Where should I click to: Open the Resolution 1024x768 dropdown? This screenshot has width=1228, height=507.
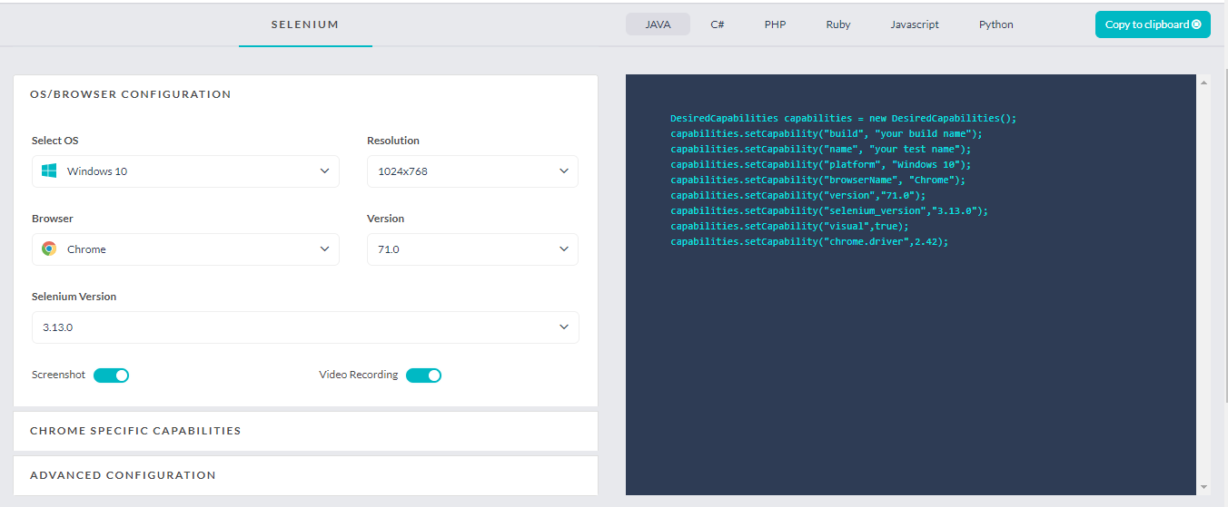[x=472, y=171]
